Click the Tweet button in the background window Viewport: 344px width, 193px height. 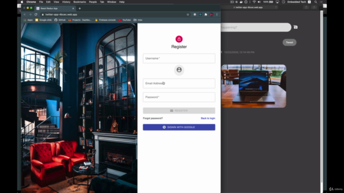pyautogui.click(x=289, y=42)
